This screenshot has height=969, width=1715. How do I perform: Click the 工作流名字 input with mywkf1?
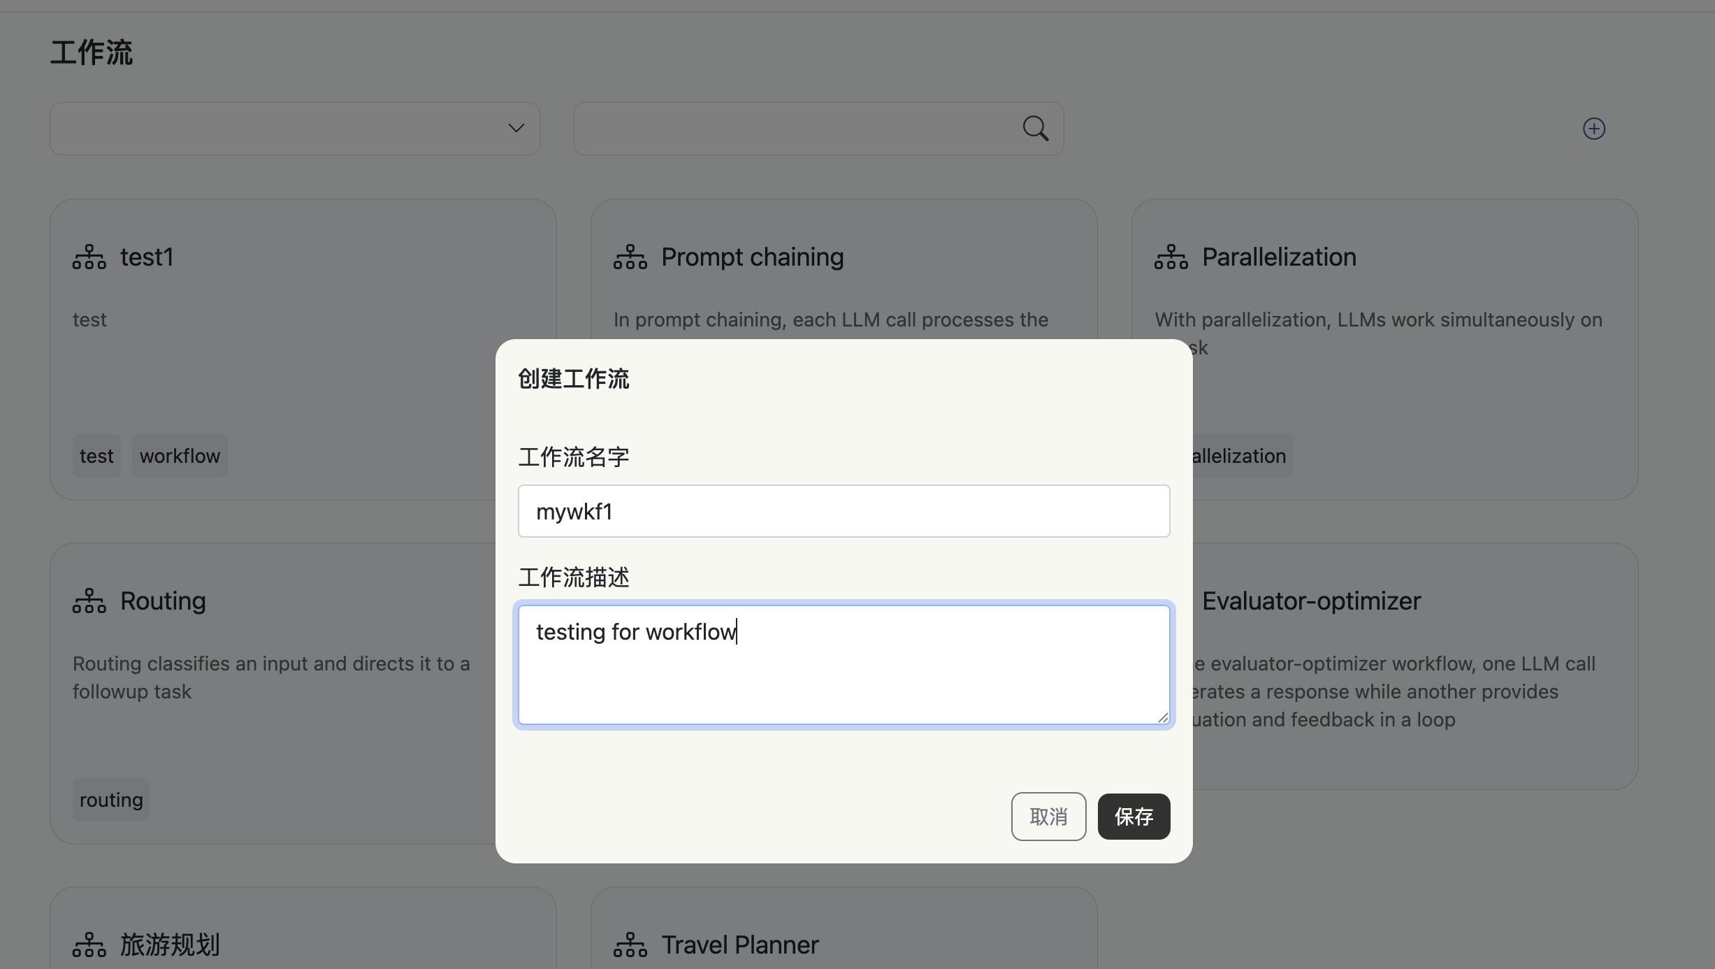pos(844,511)
